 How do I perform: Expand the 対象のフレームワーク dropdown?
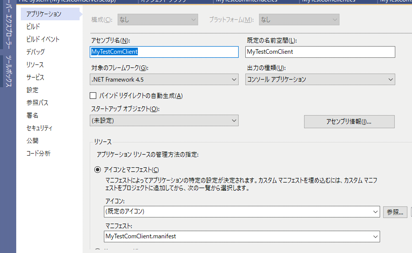click(x=164, y=80)
